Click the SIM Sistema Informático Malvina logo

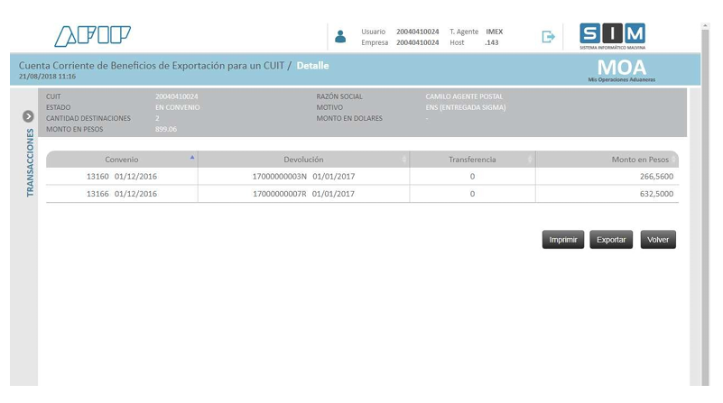click(612, 36)
